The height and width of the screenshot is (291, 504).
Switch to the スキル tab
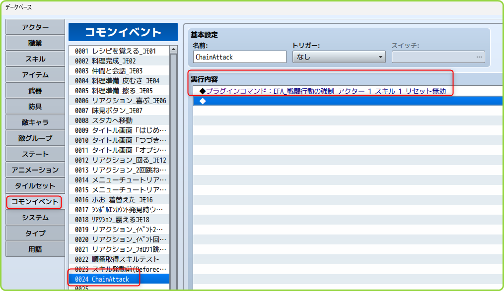click(35, 58)
